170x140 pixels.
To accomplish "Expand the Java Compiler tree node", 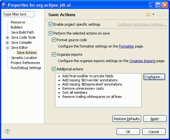I will coord(7,43).
